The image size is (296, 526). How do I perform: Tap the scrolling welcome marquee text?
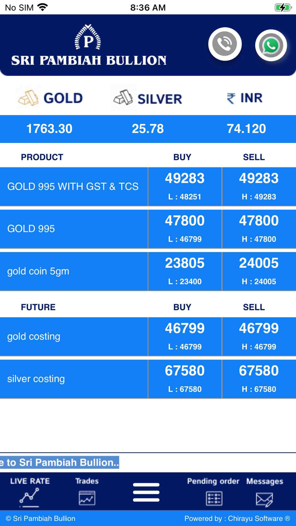59,463
